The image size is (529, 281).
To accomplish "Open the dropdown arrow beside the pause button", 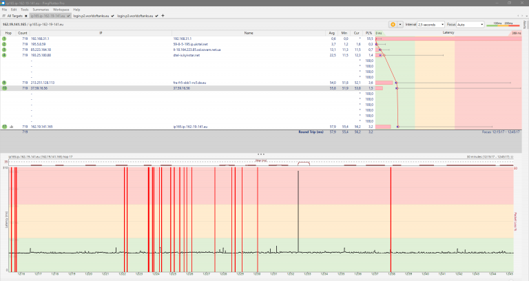I will pos(400,24).
